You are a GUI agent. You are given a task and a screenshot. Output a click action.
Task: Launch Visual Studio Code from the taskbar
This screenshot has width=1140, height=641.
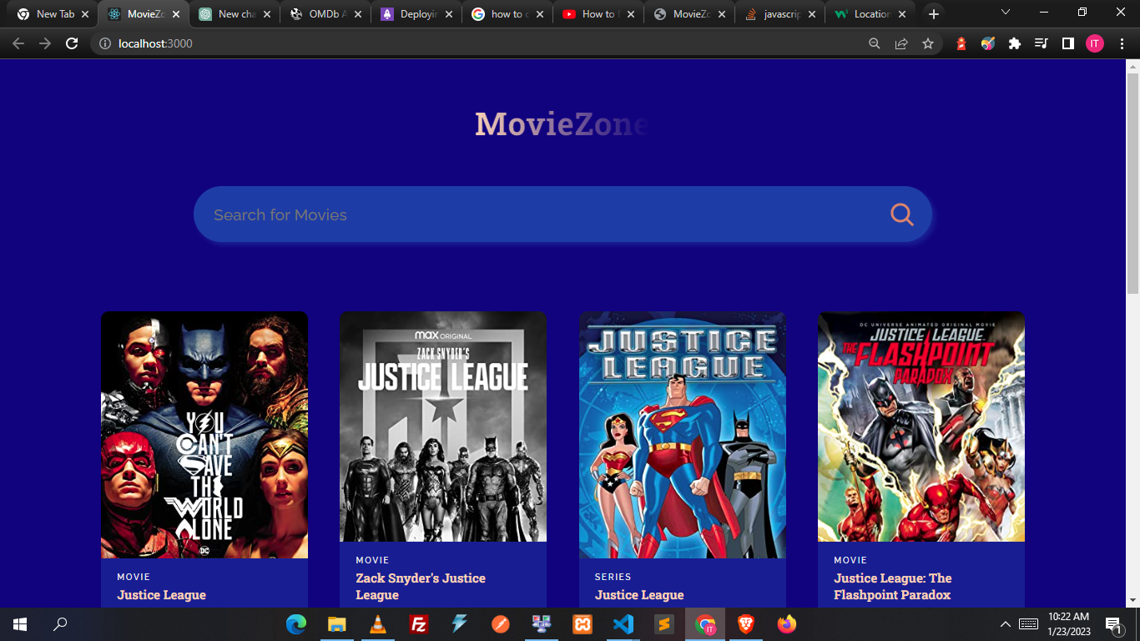[x=623, y=623]
